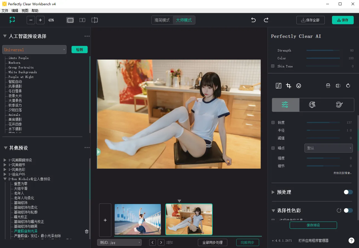The height and width of the screenshot is (248, 359).
Task: Open the face retouching smiley icon
Action: point(299,86)
